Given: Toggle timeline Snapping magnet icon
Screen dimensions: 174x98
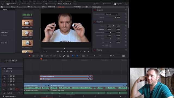Looking at the screenshot, I should (60, 56).
